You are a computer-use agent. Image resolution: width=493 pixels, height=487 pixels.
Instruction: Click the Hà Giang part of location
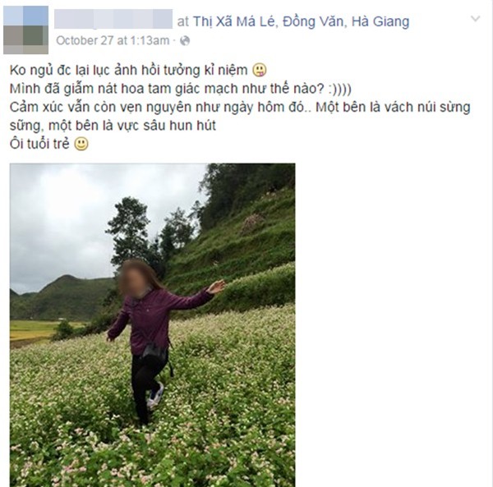pos(380,21)
